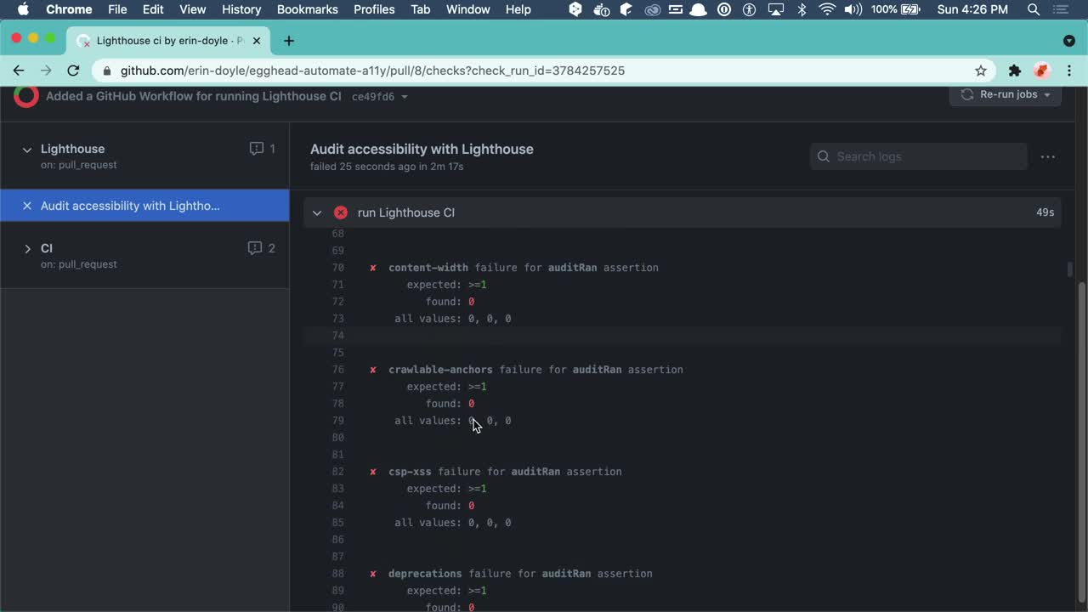Open new browser tab with plus
This screenshot has width=1088, height=612.
(x=289, y=41)
